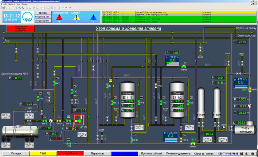Toggle the Заг-ть QT4 indicator
Viewport: 258px width, 157px height.
(139, 127)
